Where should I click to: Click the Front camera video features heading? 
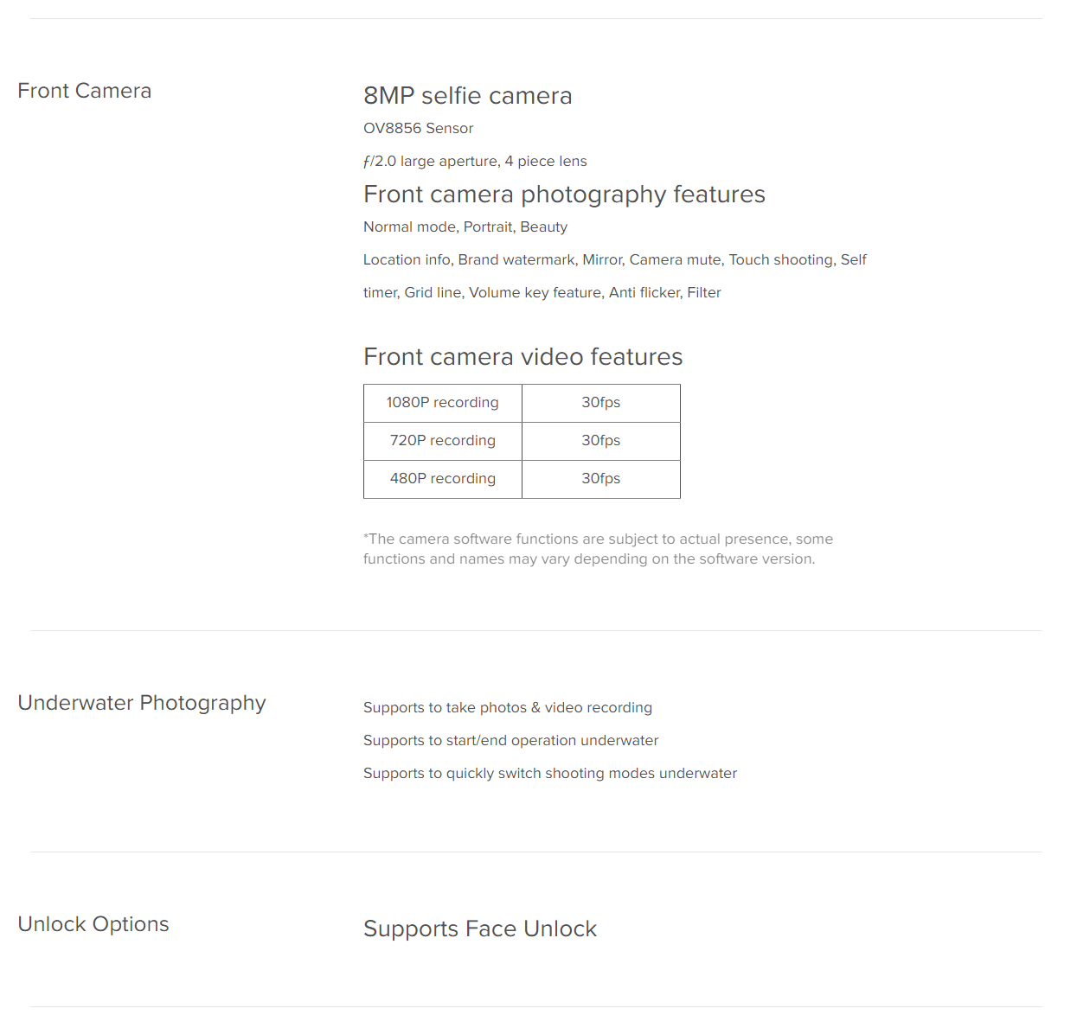523,356
